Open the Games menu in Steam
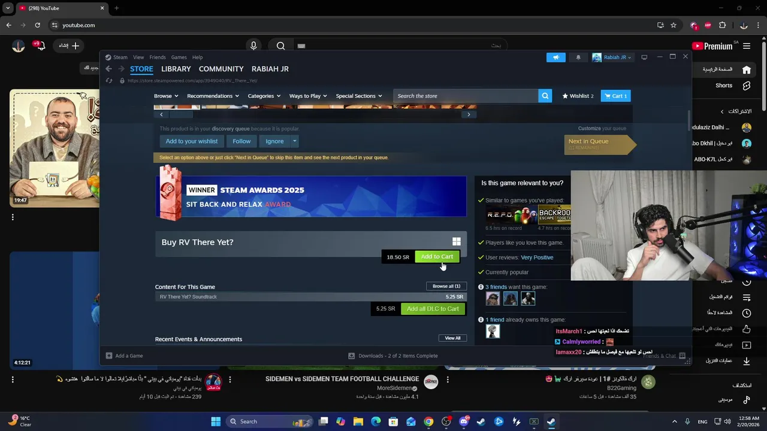Screen dimensions: 767x431 (179, 57)
